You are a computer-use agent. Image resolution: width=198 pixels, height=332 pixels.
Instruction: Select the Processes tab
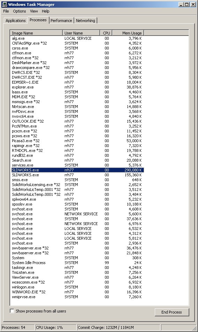point(38,20)
